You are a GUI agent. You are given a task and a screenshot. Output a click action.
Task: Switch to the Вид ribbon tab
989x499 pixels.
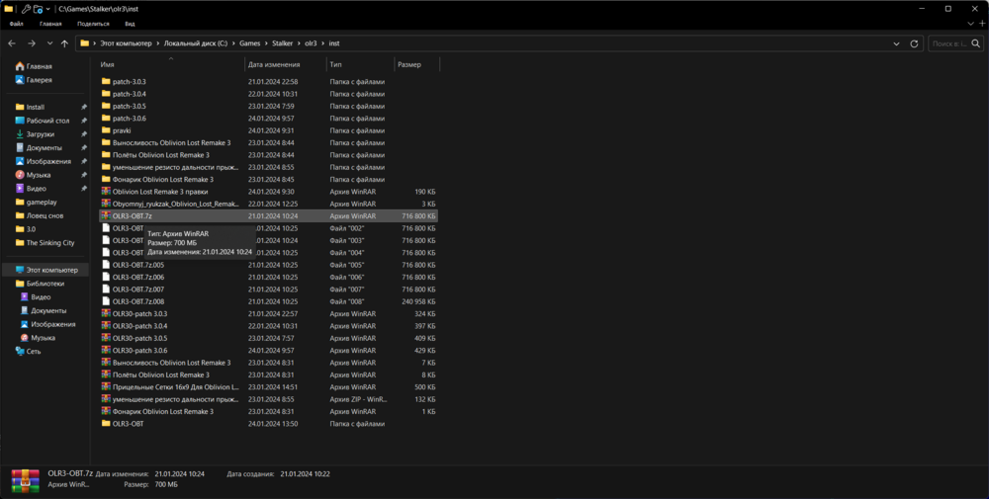click(x=130, y=23)
